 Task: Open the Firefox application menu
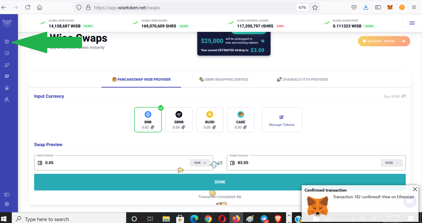pos(414,7)
